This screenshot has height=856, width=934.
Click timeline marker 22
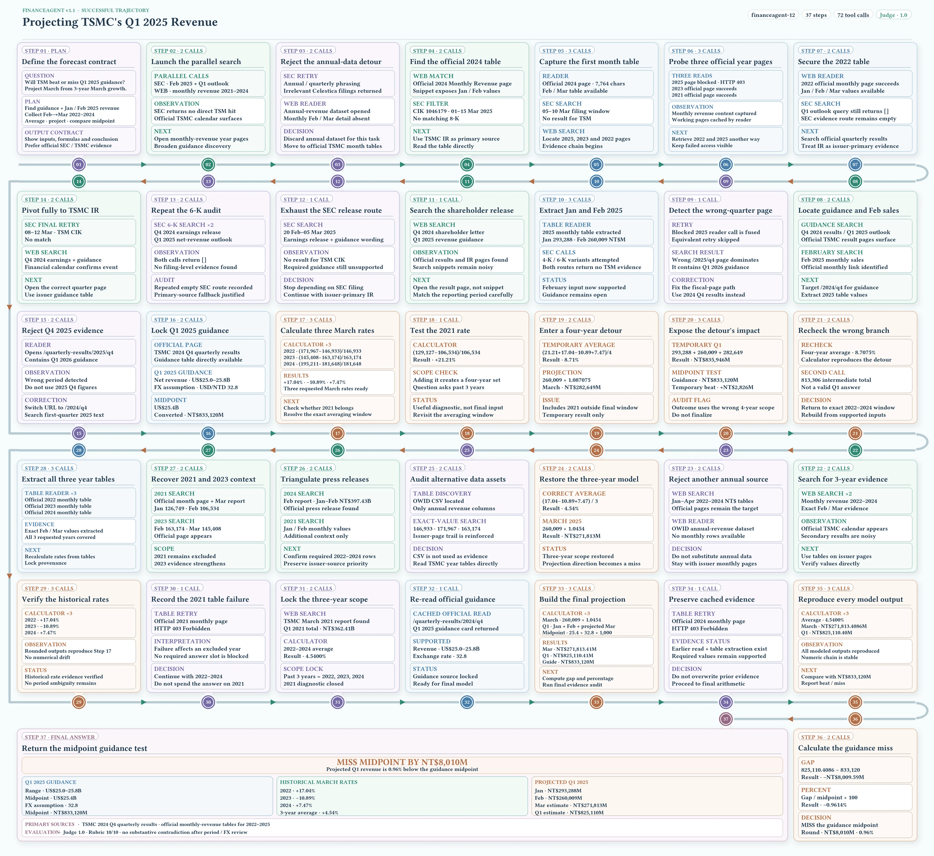pos(855,450)
